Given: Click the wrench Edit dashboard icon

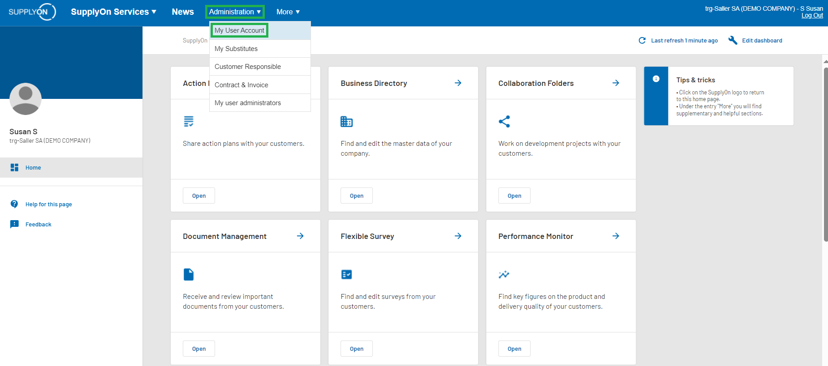Looking at the screenshot, I should [x=733, y=40].
